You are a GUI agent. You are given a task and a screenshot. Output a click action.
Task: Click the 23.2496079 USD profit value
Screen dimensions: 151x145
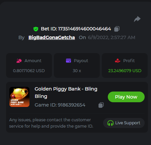(x=125, y=71)
